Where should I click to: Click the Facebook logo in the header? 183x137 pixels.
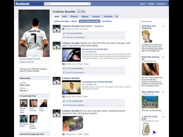23,4
